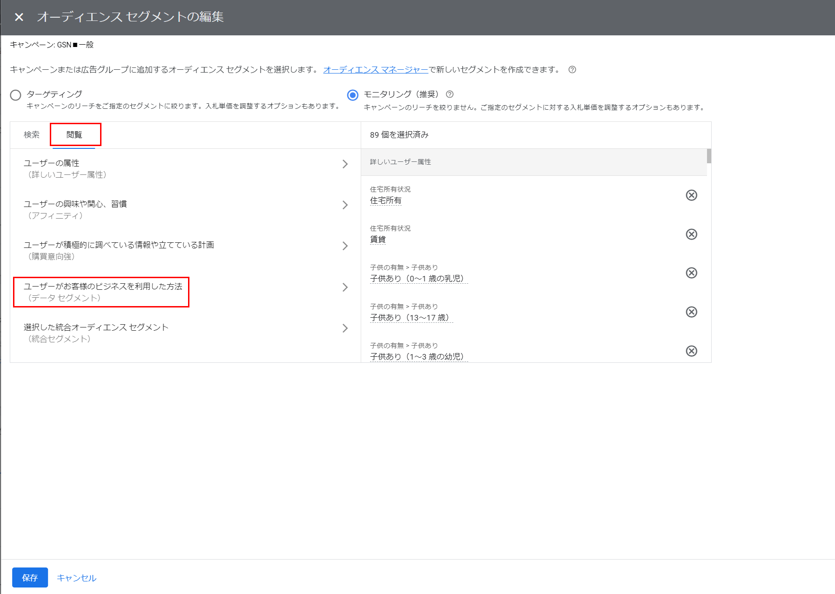Viewport: 835px width, 594px height.
Task: Click the selected segments list scrollbar
Action: (709, 156)
